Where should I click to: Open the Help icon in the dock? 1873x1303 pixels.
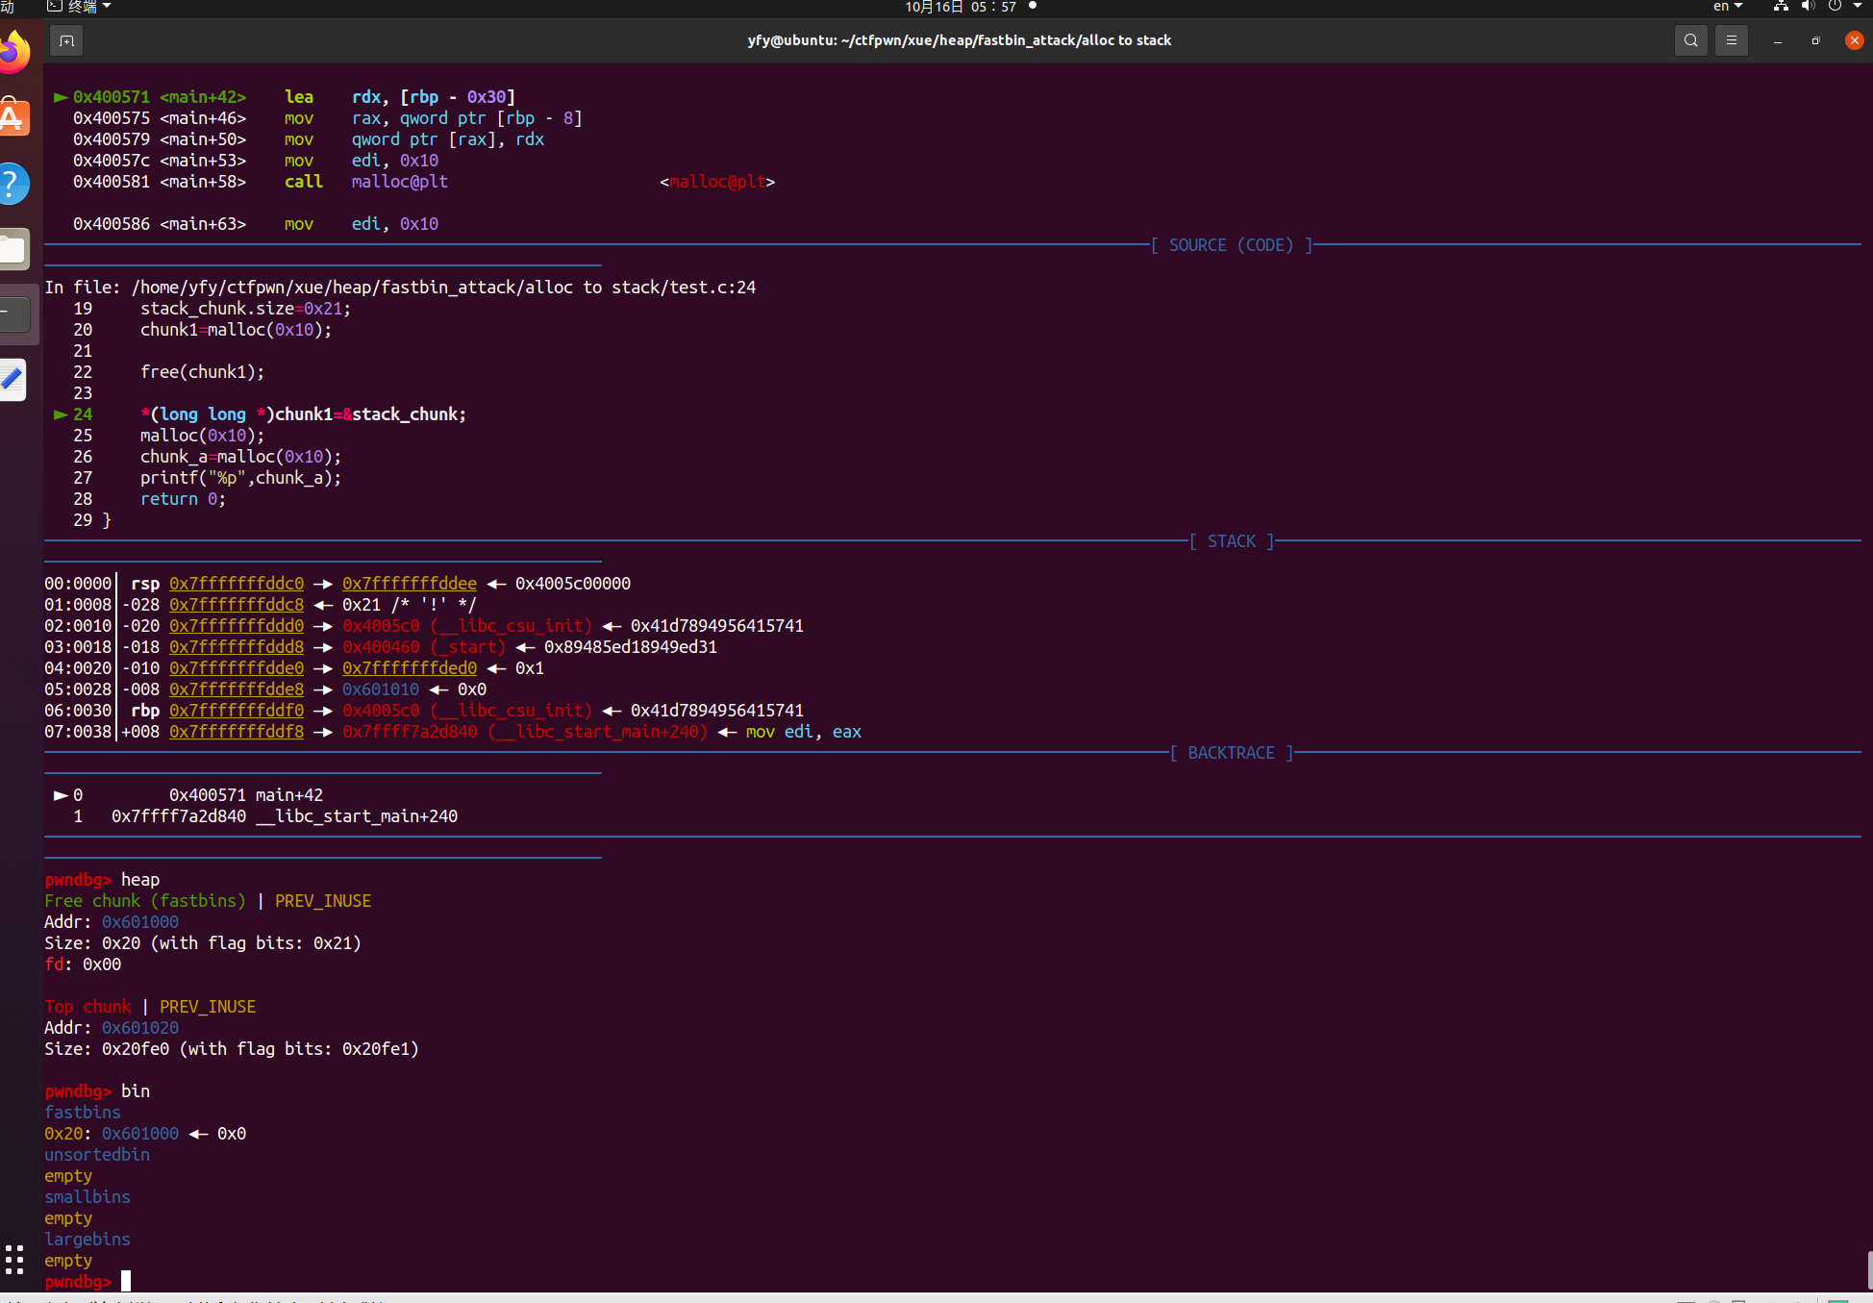pos(13,183)
